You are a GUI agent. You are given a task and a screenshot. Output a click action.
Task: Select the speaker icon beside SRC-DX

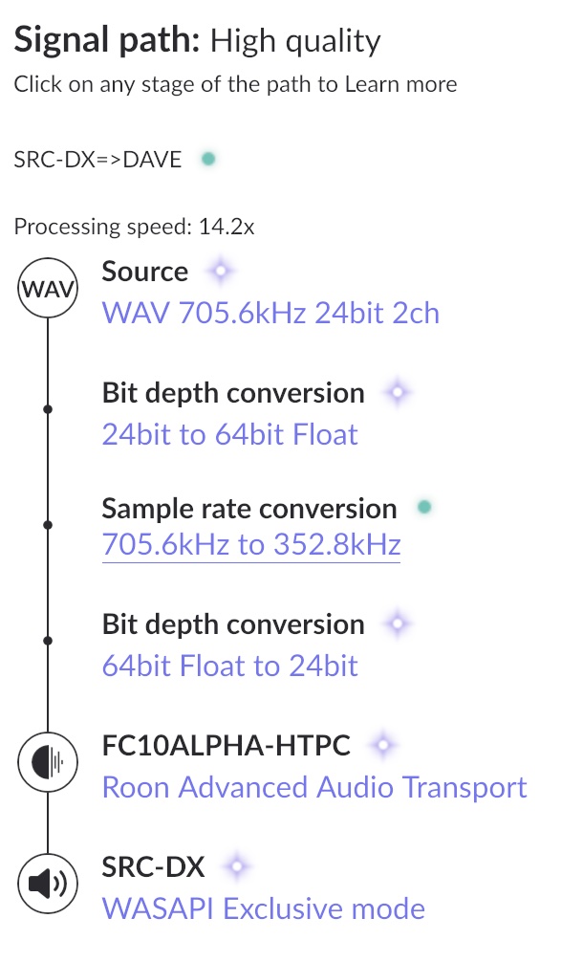tap(47, 883)
